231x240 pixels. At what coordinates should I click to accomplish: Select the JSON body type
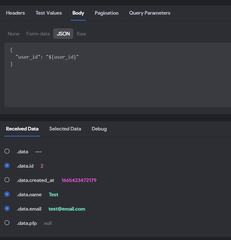(63, 34)
